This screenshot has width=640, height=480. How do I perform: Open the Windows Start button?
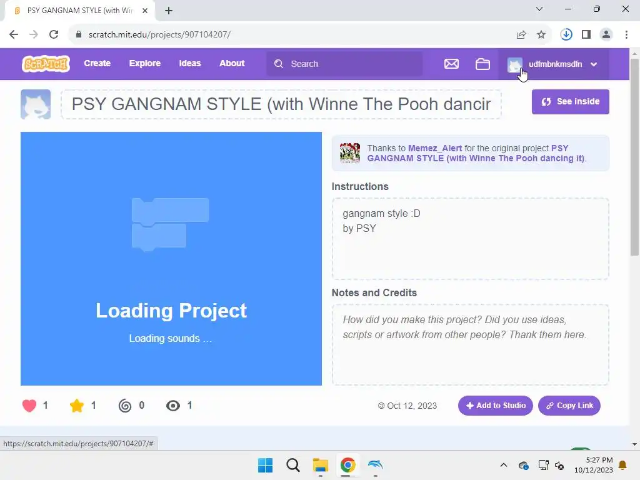pyautogui.click(x=265, y=465)
